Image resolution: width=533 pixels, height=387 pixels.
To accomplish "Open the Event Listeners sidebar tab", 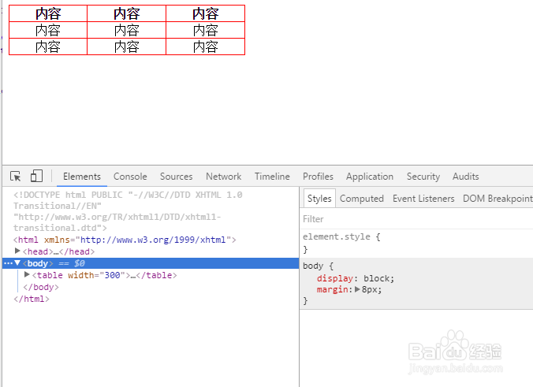I will 423,199.
